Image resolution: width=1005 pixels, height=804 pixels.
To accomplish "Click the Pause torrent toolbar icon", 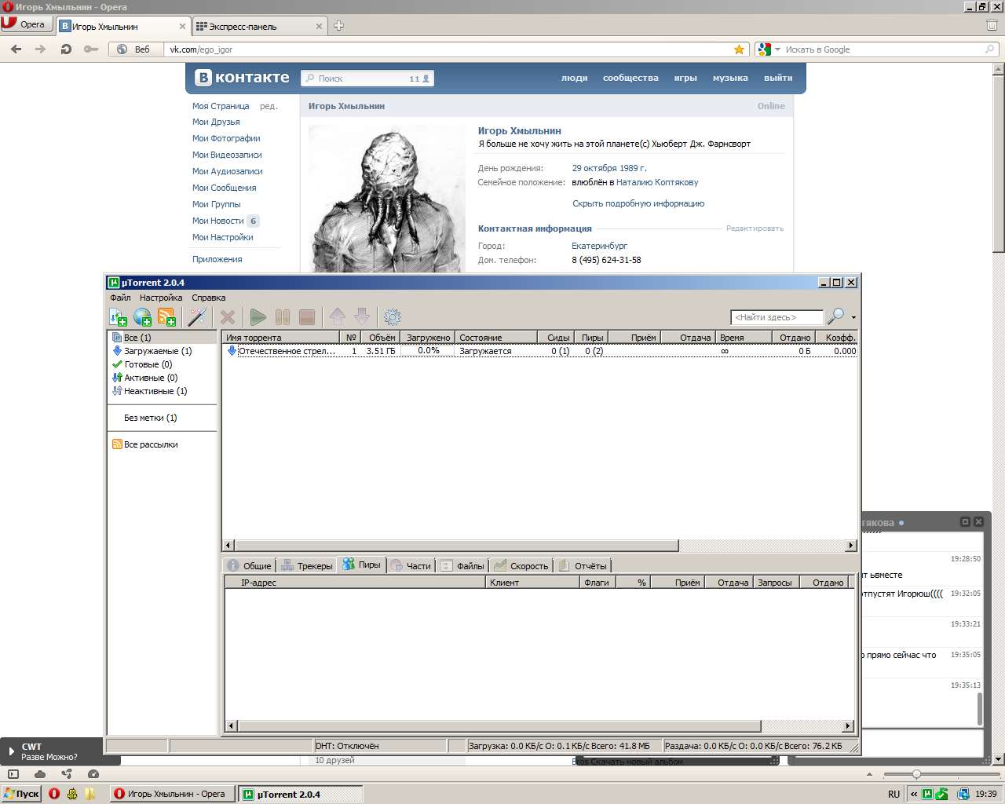I will (283, 317).
